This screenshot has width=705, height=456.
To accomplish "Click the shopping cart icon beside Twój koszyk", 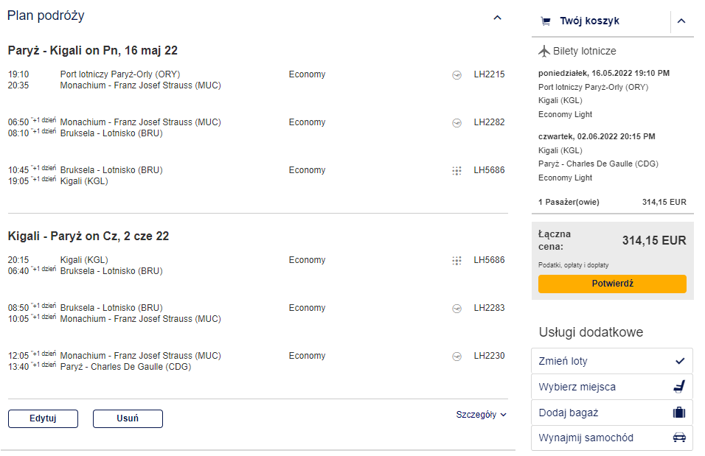I will pos(546,21).
